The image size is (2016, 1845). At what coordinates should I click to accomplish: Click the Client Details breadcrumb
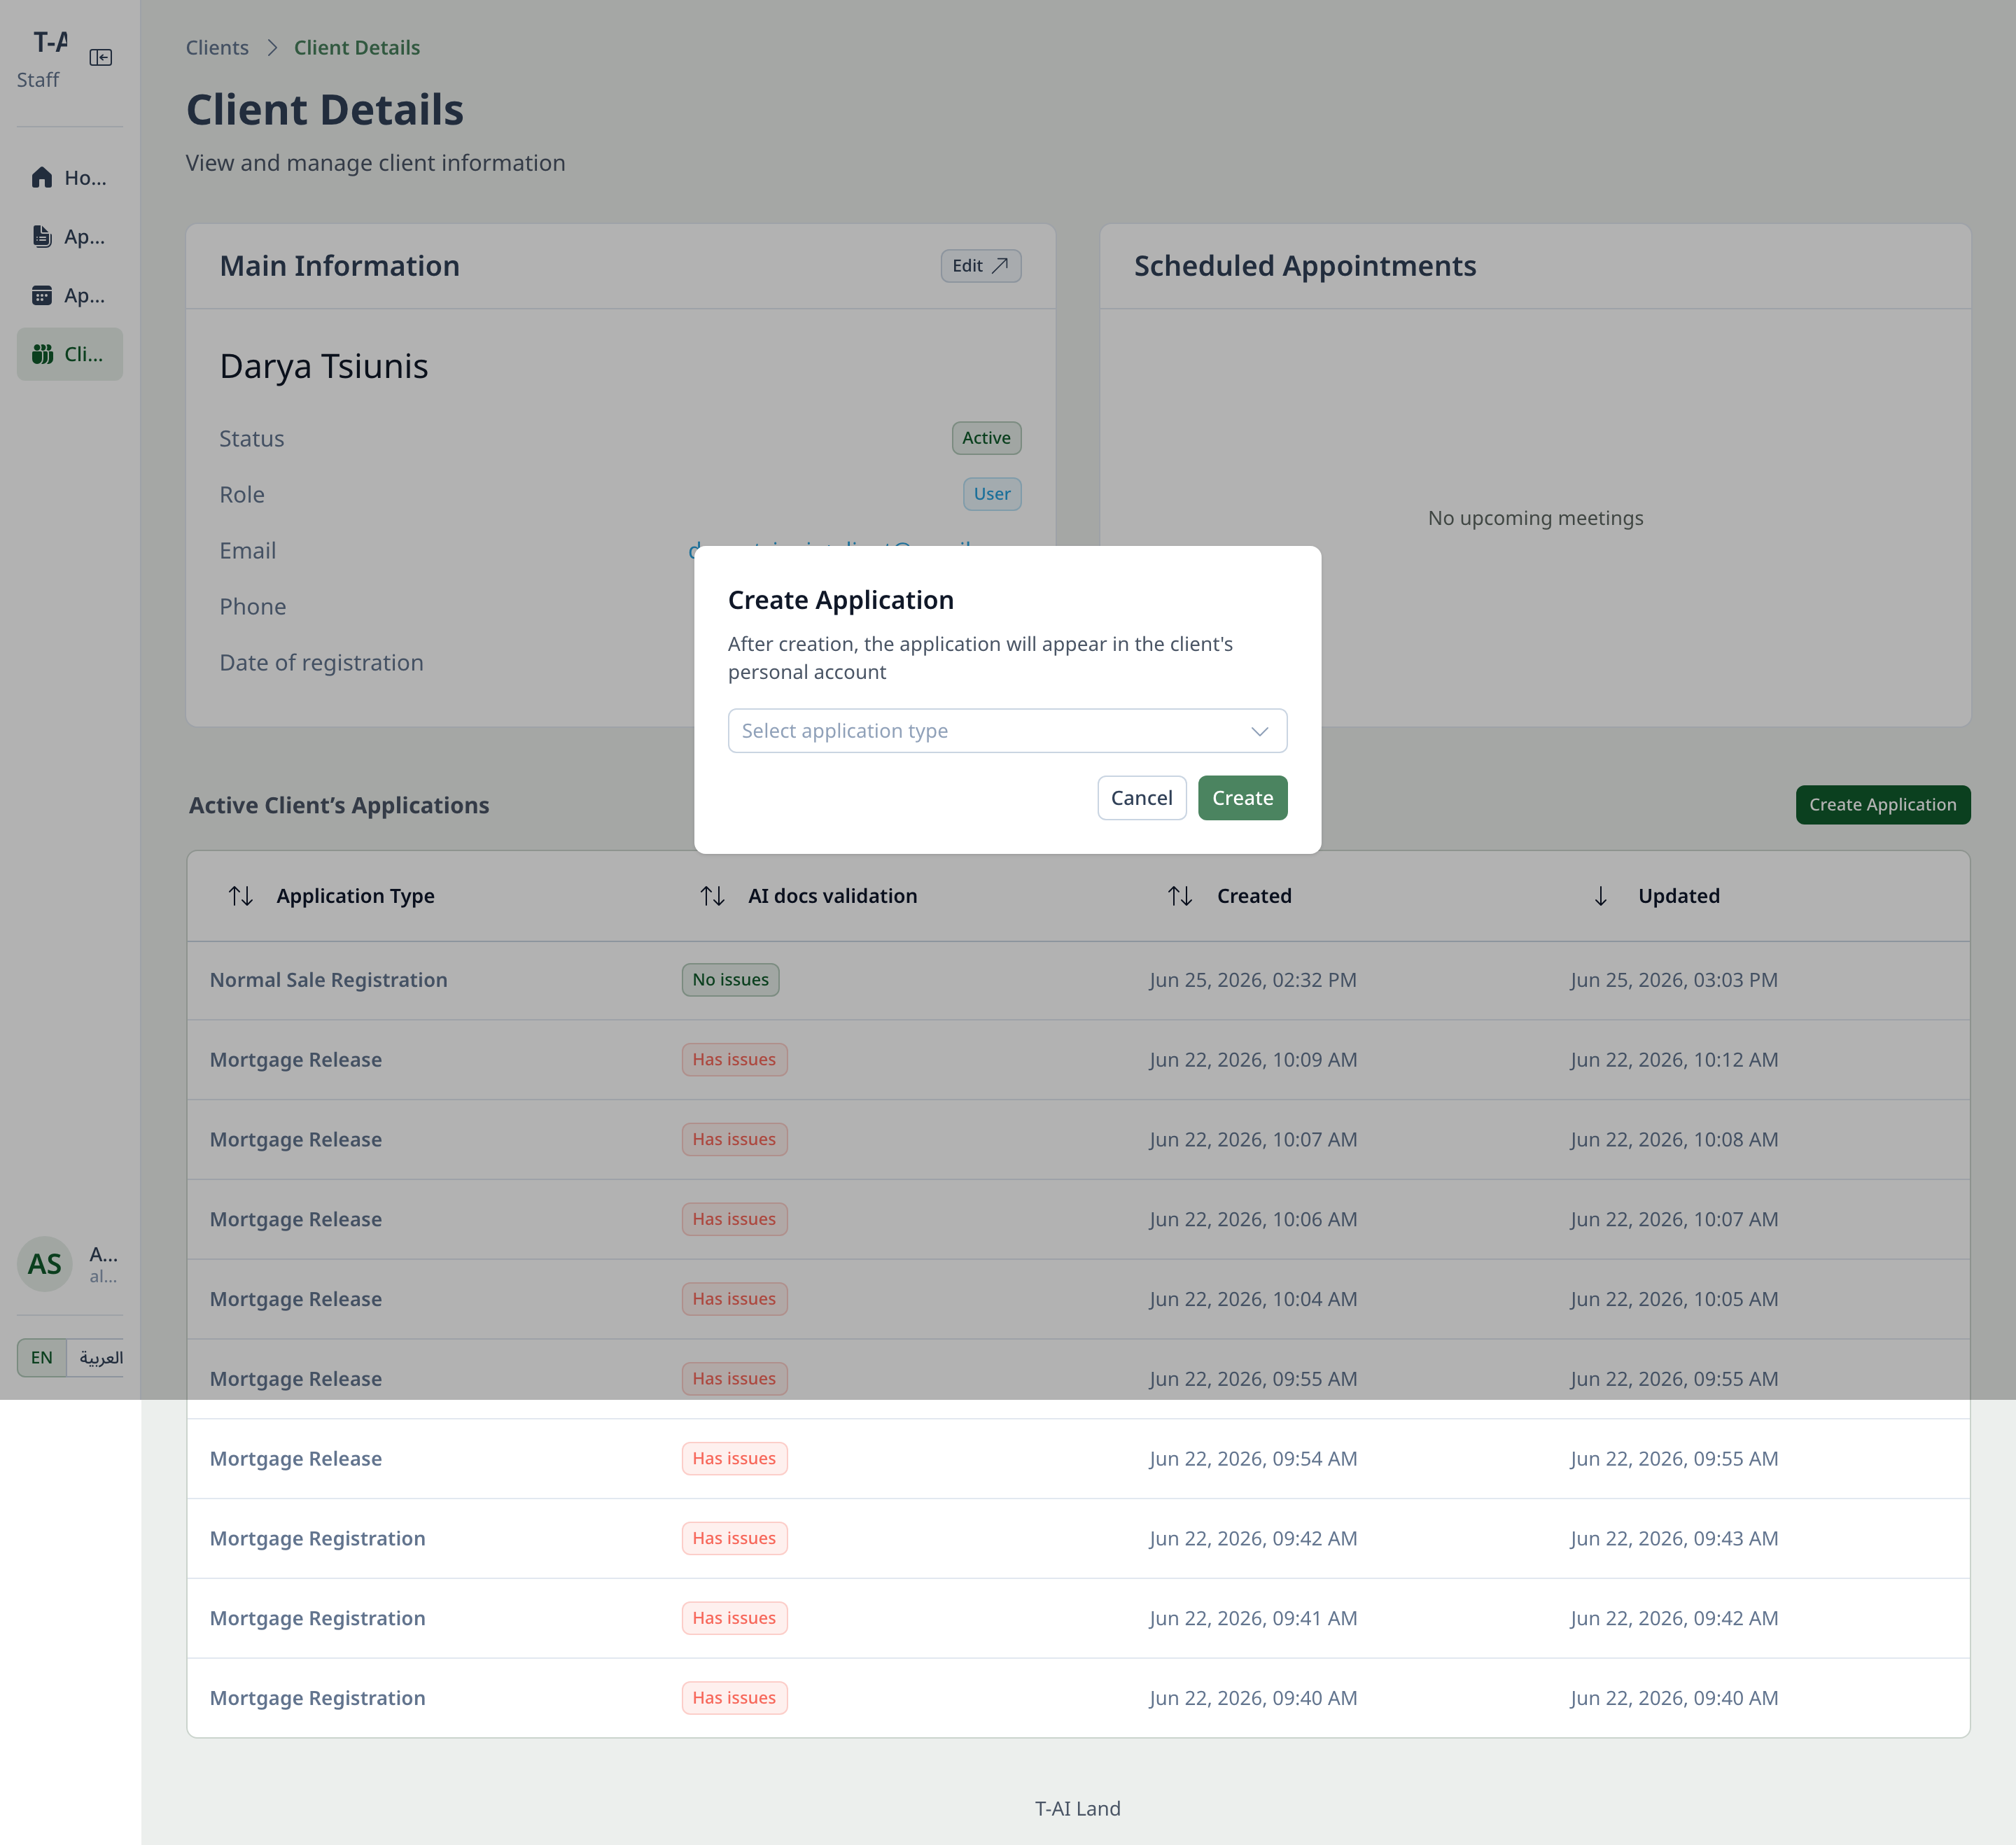pos(357,48)
